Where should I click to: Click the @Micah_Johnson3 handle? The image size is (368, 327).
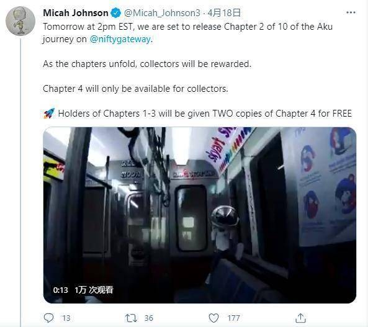(x=162, y=13)
